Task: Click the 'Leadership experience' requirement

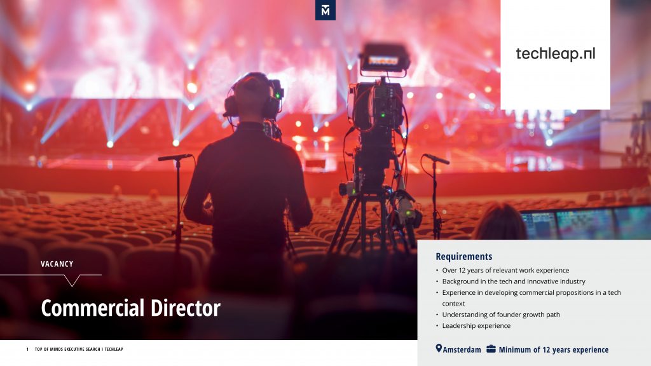Action: [x=476, y=326]
